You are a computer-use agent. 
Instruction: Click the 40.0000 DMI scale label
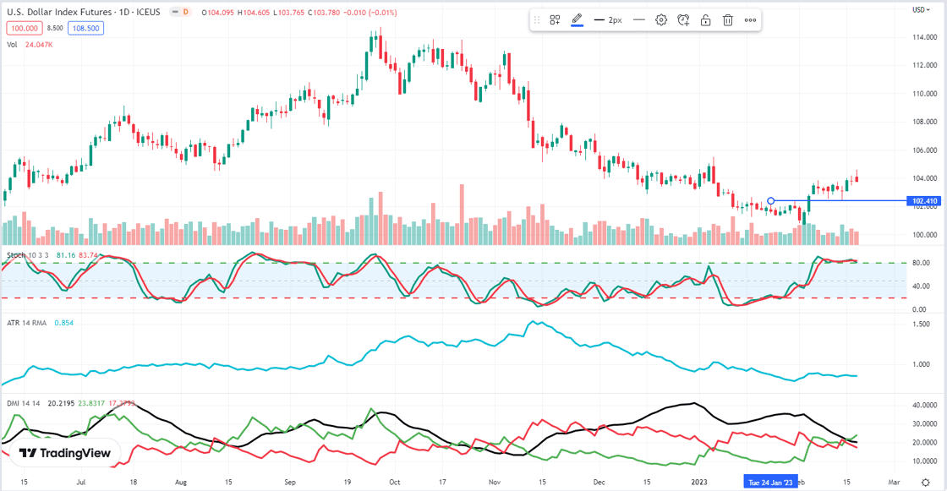924,406
